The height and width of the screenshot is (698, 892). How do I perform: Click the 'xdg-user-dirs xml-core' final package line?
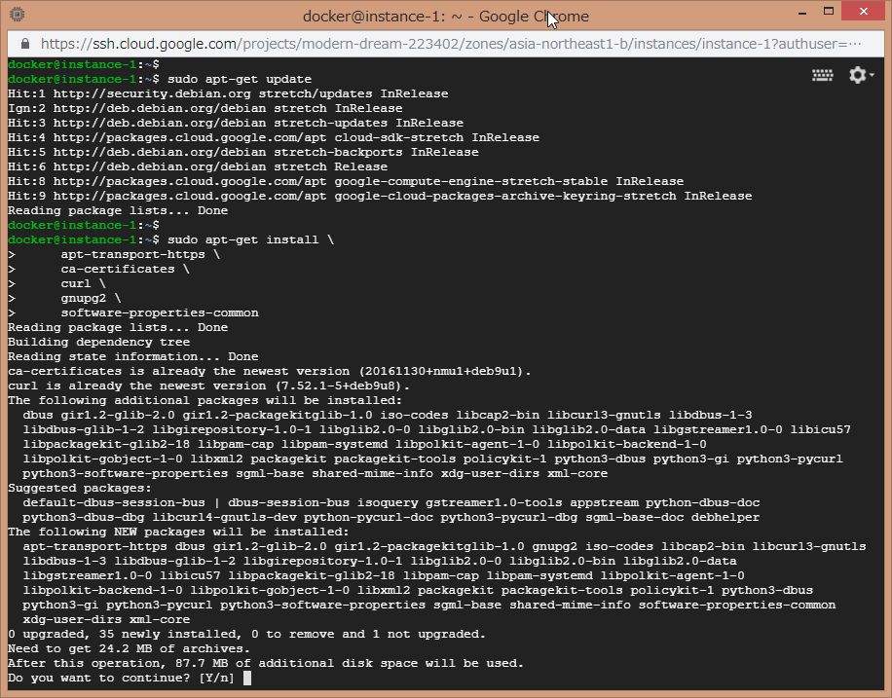coord(106,619)
